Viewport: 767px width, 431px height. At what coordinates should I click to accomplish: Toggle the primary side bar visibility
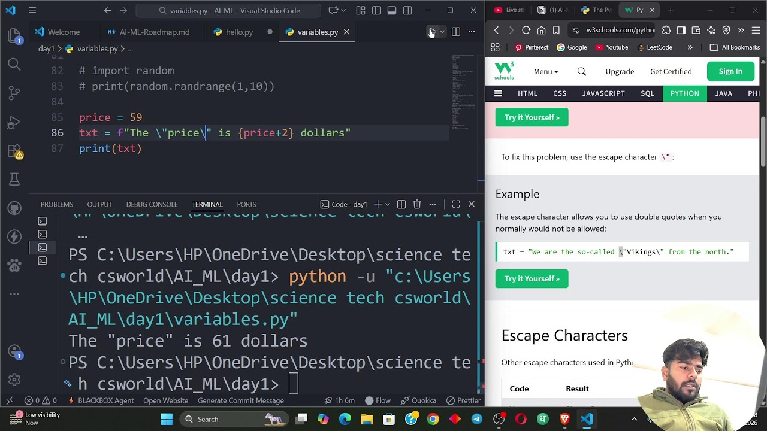[376, 10]
